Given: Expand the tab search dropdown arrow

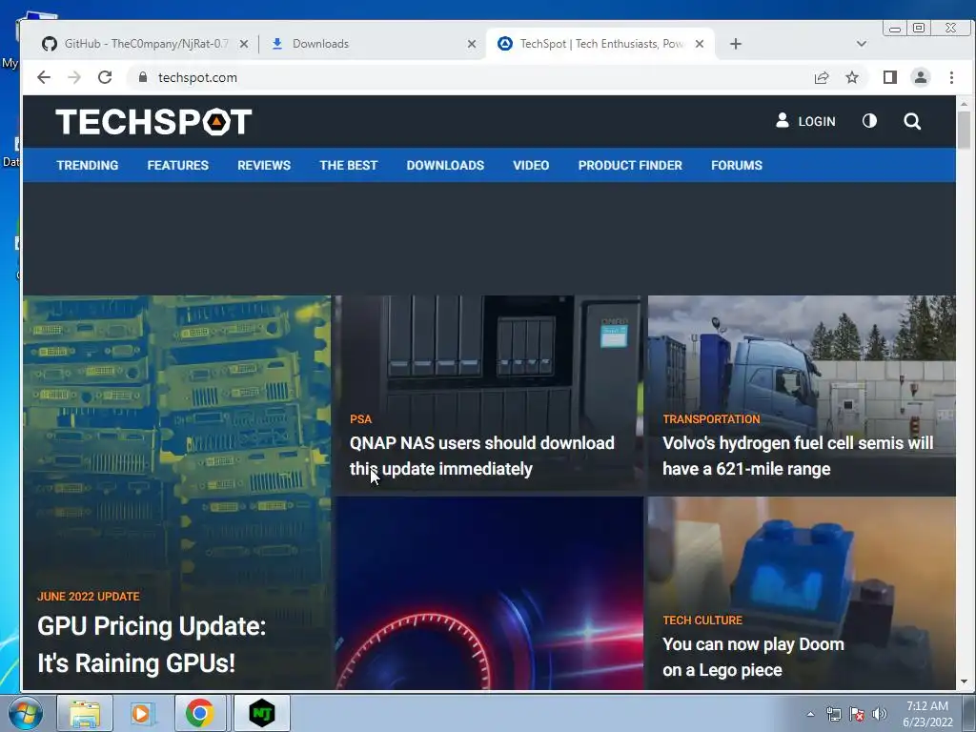Looking at the screenshot, I should point(861,44).
